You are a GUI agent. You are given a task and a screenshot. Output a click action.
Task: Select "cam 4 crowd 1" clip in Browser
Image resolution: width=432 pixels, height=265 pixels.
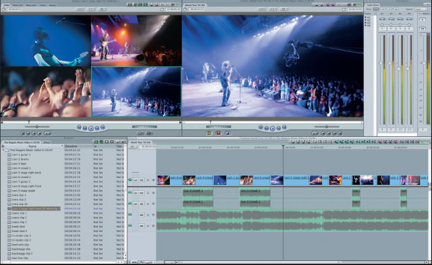click(x=21, y=168)
